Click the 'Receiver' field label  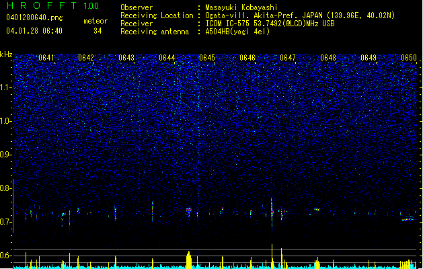[137, 24]
